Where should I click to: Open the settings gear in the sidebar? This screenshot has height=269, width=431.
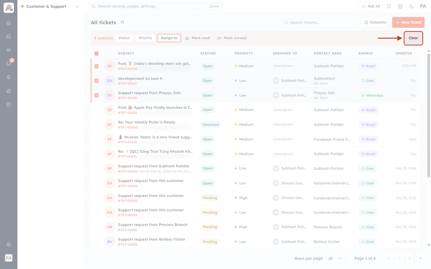click(9, 244)
